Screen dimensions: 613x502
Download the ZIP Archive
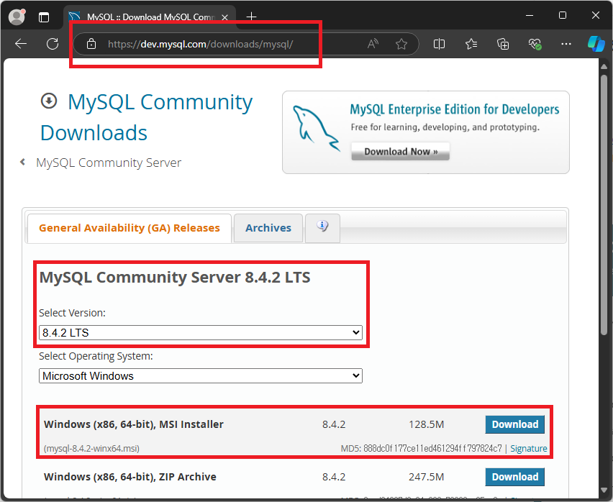coord(515,477)
